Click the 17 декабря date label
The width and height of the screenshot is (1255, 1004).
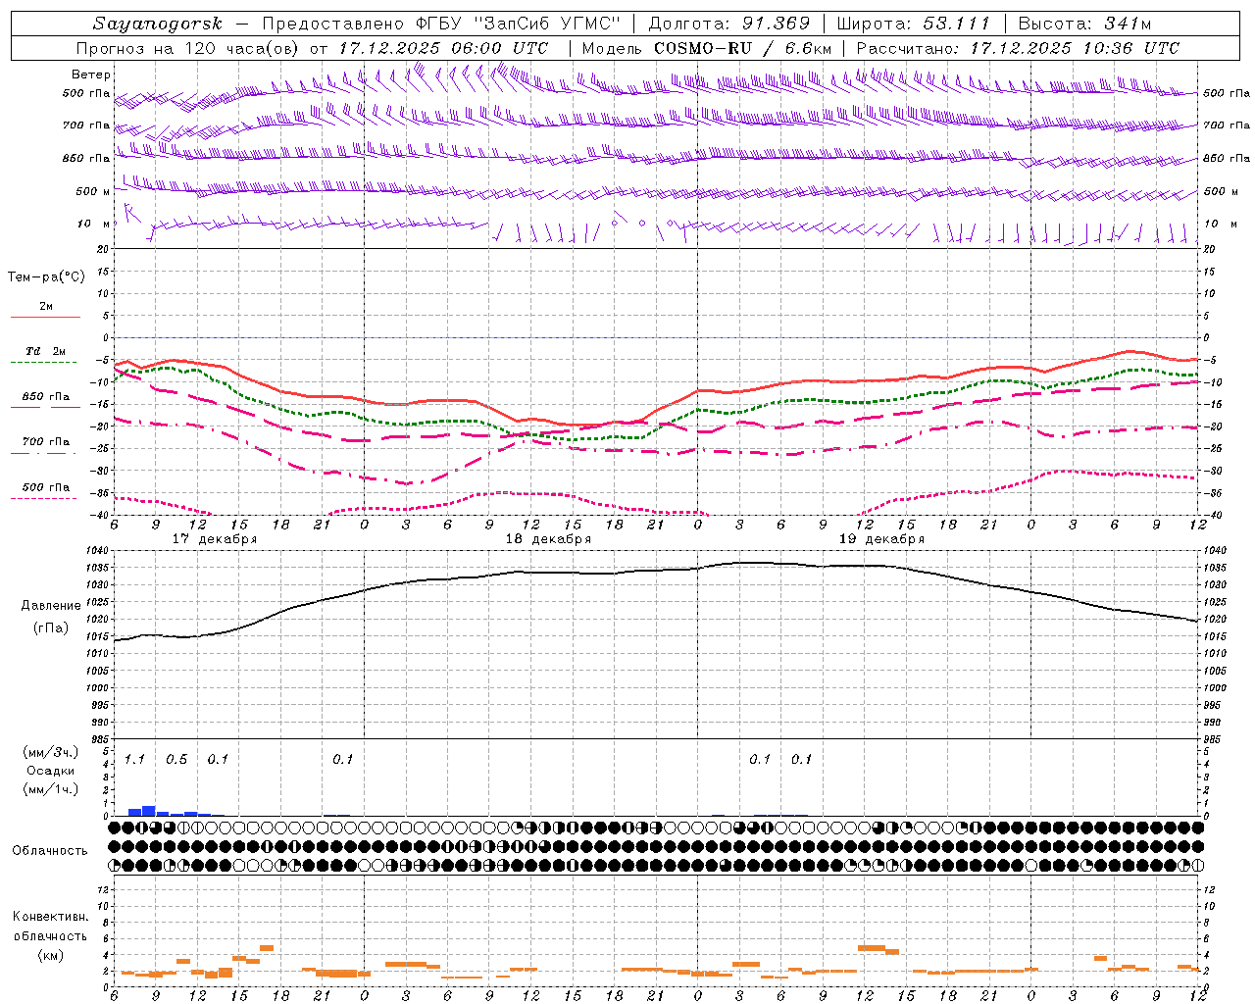(x=215, y=539)
